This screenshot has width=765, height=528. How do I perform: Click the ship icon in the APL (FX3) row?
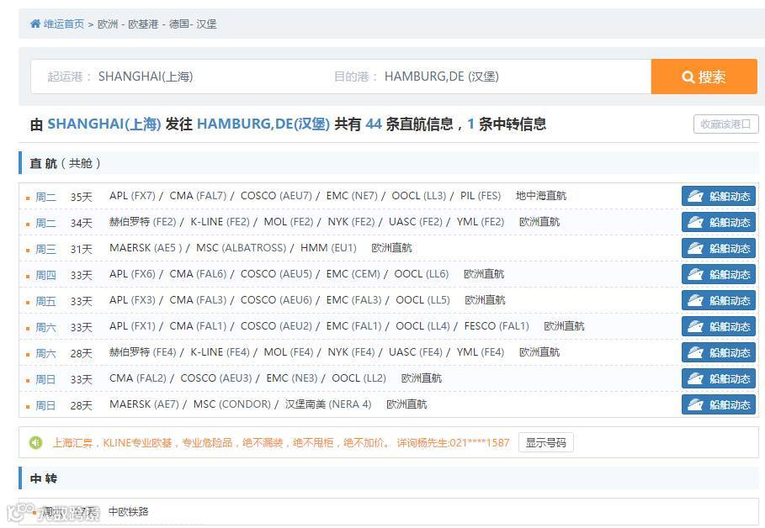695,300
